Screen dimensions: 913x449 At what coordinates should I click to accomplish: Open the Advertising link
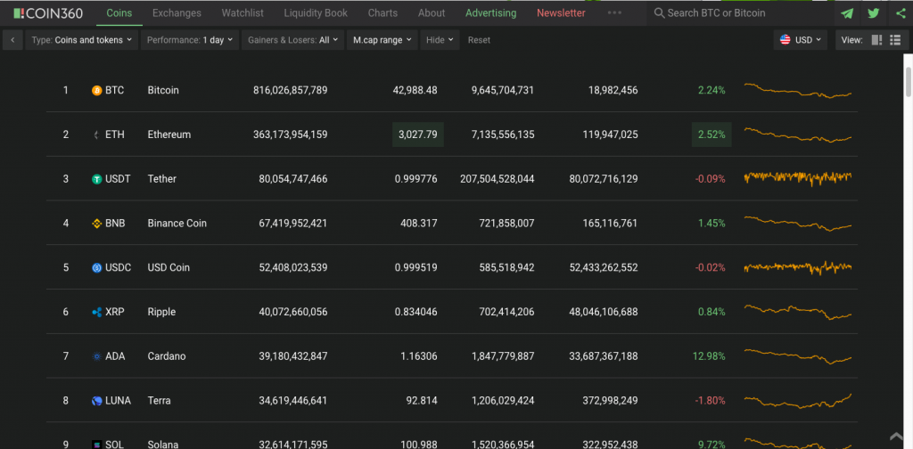pyautogui.click(x=491, y=12)
